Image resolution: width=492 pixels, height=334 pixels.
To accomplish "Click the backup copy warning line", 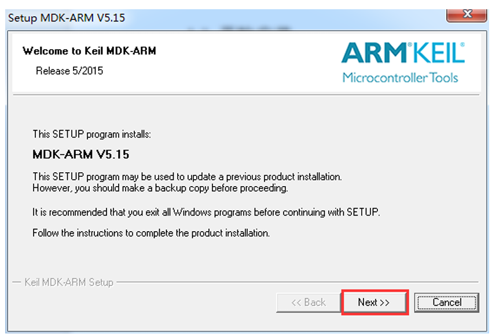I will click(x=160, y=188).
